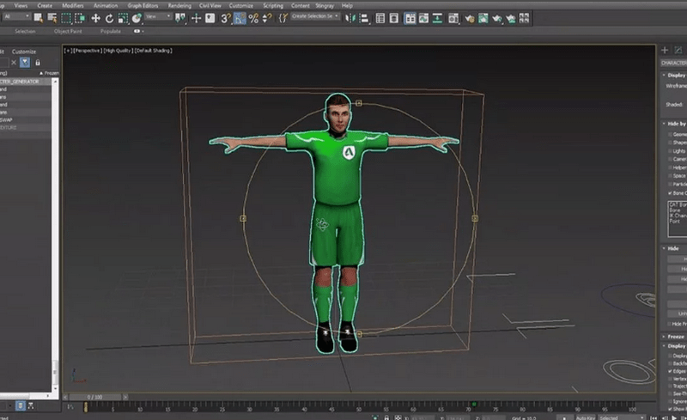Open the selection filter All dropdown
Viewport: 687px width, 420px height.
[16, 16]
